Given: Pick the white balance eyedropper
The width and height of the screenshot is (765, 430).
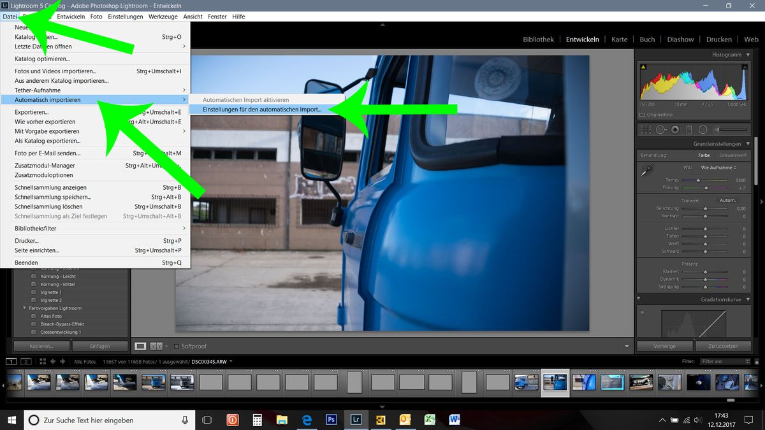Looking at the screenshot, I should (x=647, y=170).
